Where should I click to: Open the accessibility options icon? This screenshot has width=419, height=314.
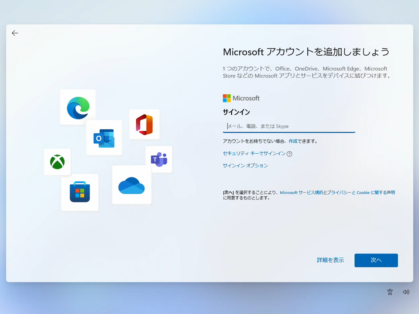[390, 292]
